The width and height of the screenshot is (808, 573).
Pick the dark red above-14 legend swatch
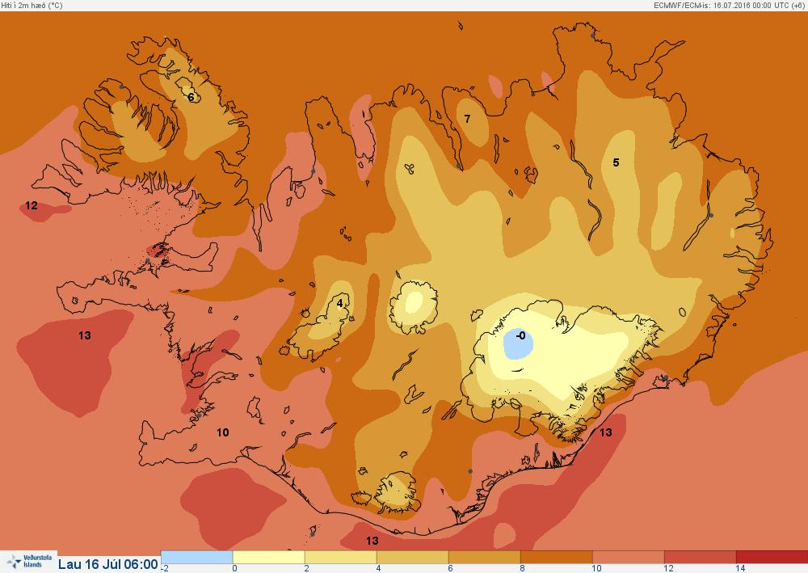click(772, 557)
